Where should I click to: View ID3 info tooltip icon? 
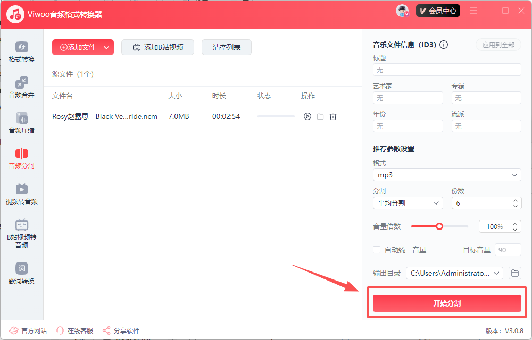[444, 45]
